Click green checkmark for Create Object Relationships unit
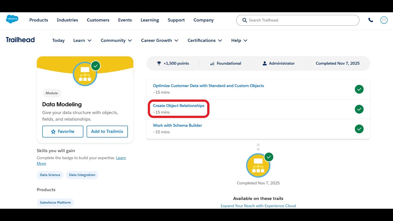The width and height of the screenshot is (393, 221). 359,109
